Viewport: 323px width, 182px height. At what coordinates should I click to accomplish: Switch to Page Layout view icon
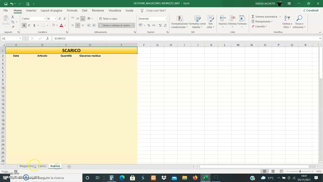(273, 171)
